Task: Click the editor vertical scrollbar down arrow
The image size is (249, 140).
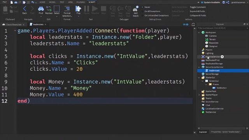Action: coord(195,132)
